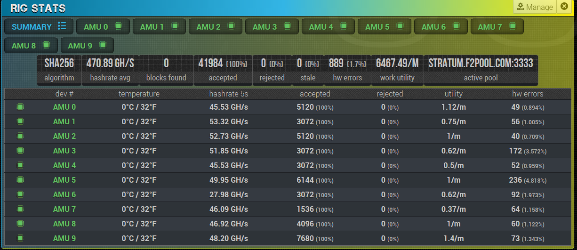577x250 pixels.
Task: Switch to the AMU 2 tab
Action: [216, 27]
